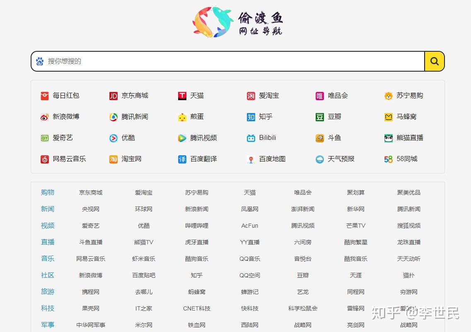The height and width of the screenshot is (332, 471).
Task: Open the QQ音乐 link
Action: (x=250, y=259)
